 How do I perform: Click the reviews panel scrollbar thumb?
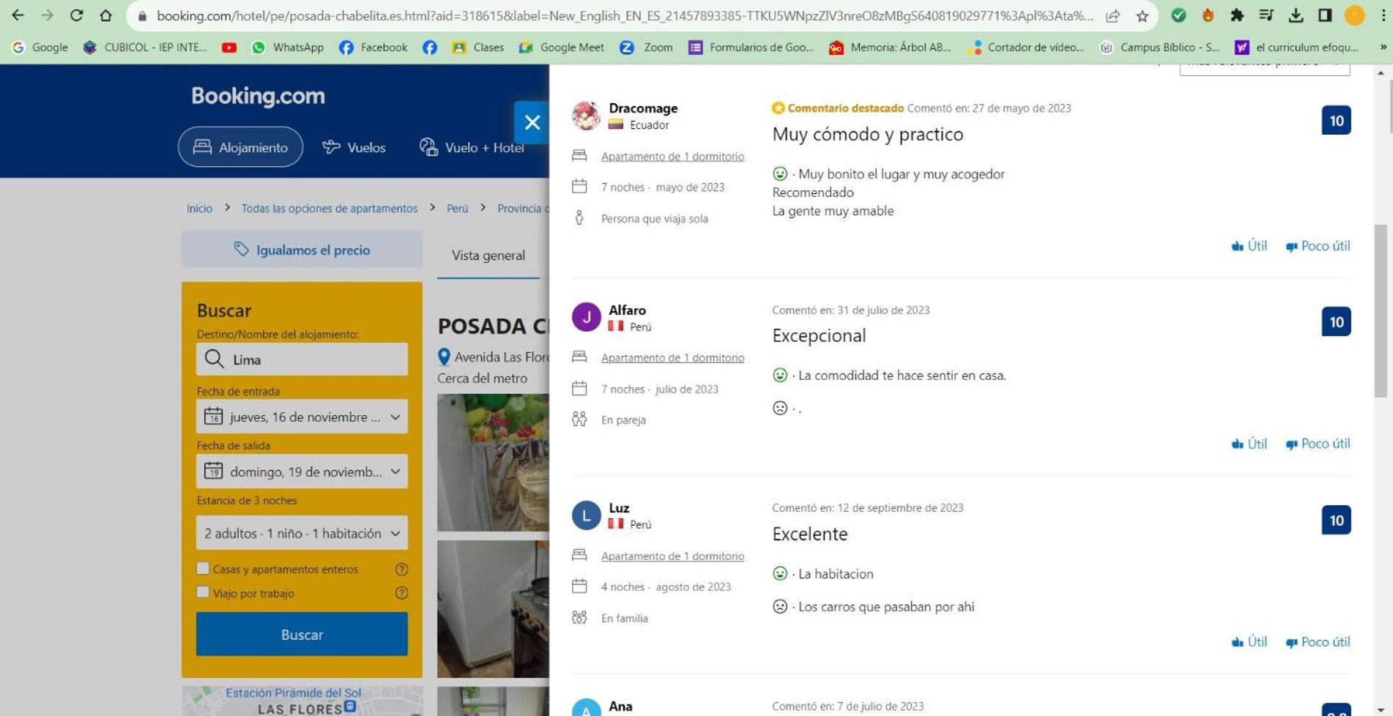pos(1381,311)
